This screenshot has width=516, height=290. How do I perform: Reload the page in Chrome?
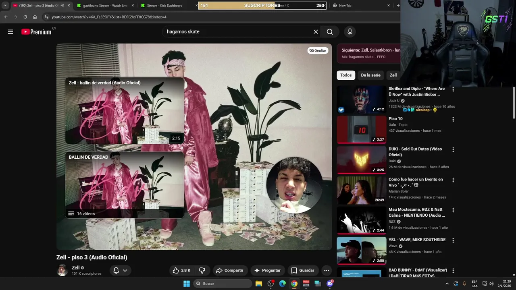click(25, 17)
